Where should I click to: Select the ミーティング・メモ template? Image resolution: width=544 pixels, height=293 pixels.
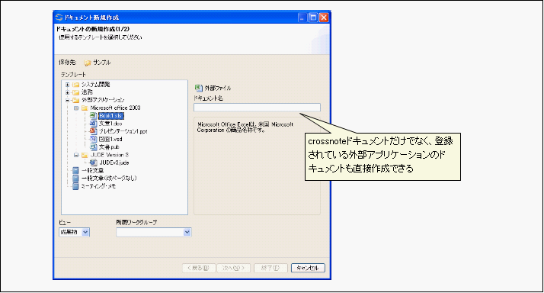pyautogui.click(x=98, y=186)
